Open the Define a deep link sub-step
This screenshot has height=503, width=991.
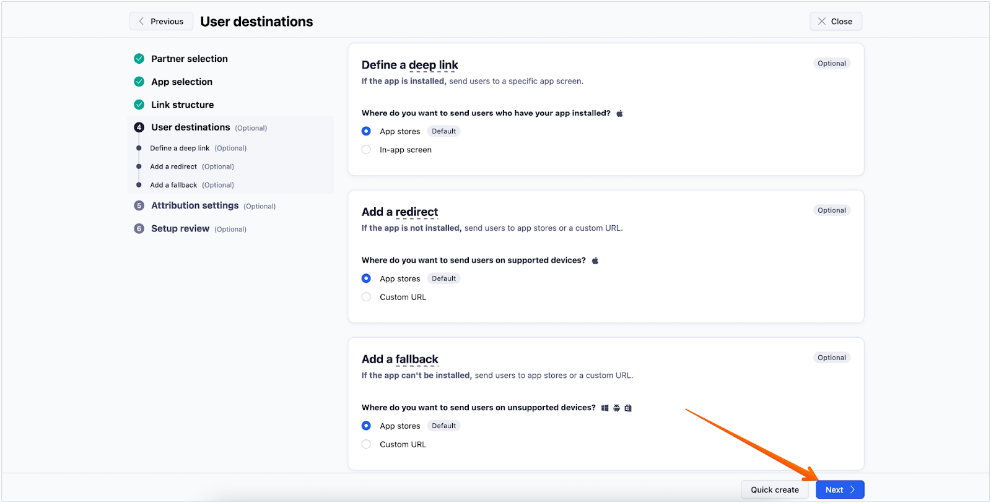tap(180, 148)
